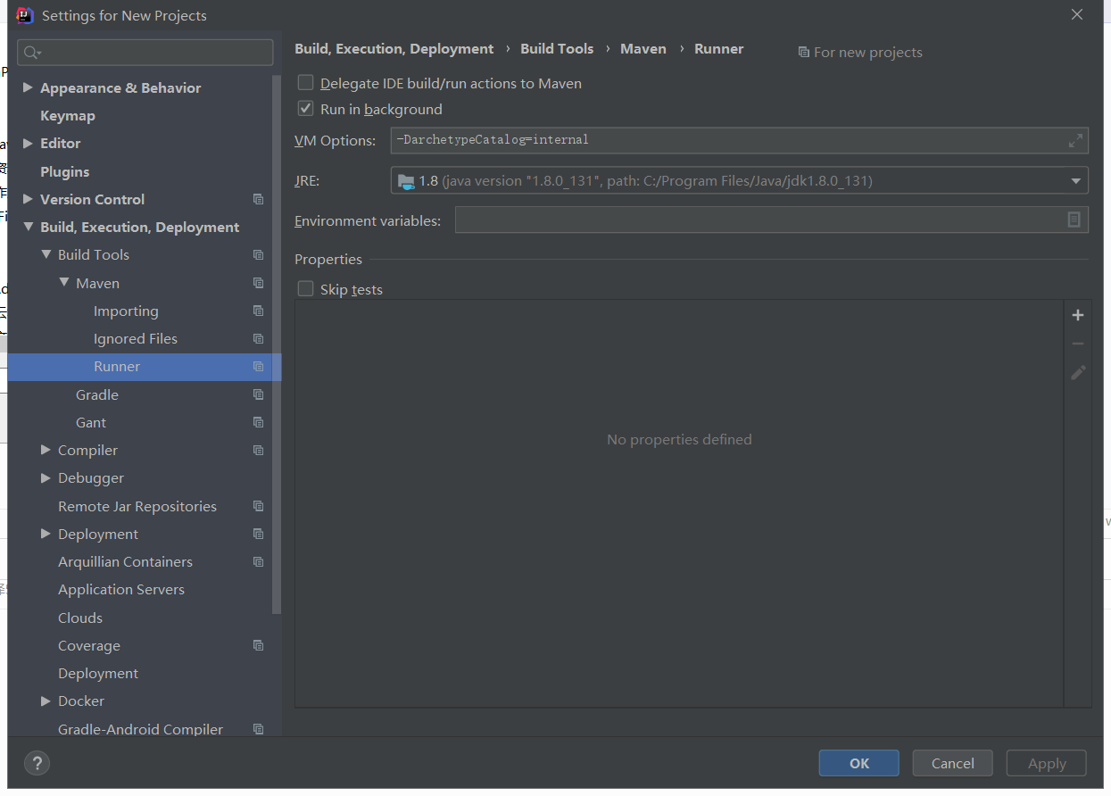
Task: Click the JDK folder icon in JRE field
Action: pos(406,181)
